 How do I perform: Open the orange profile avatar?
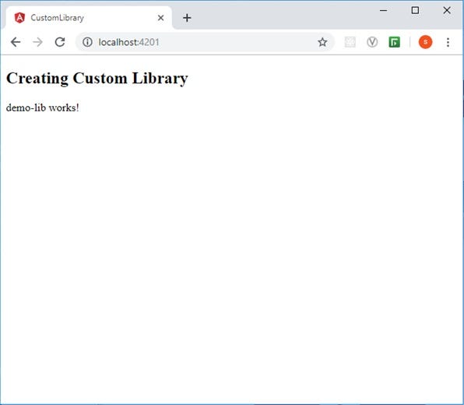click(425, 42)
